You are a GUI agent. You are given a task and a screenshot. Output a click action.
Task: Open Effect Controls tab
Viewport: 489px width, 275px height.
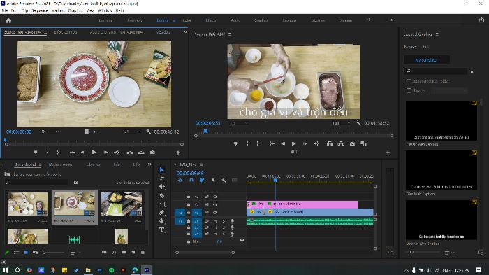point(66,32)
